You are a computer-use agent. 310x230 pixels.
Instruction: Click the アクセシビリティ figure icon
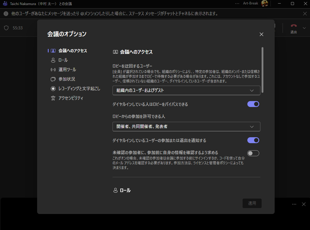tap(53, 98)
